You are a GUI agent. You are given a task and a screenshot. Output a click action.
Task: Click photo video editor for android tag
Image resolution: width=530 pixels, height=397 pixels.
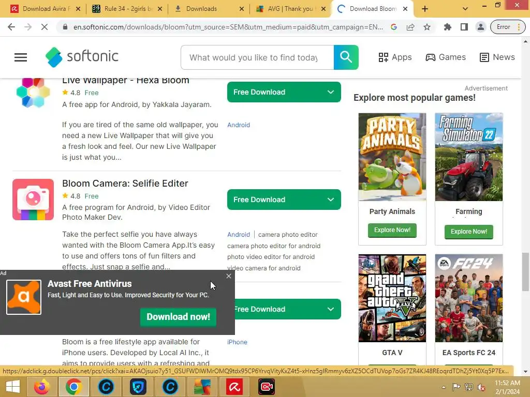[x=271, y=257]
